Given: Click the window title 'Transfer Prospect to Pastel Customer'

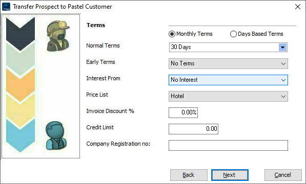Looking at the screenshot, I should (62, 7).
